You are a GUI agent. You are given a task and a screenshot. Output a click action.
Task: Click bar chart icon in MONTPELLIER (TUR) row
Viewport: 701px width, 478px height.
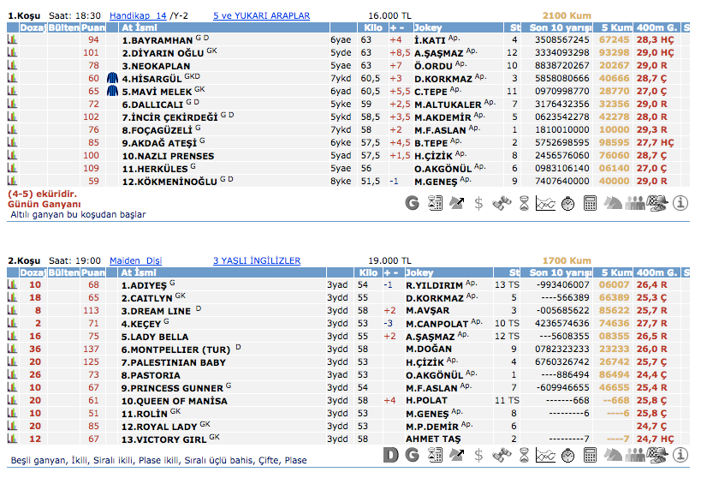[13, 350]
